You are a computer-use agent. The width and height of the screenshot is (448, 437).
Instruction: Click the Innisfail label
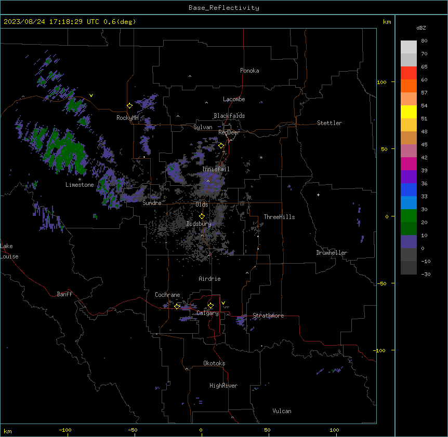(216, 169)
